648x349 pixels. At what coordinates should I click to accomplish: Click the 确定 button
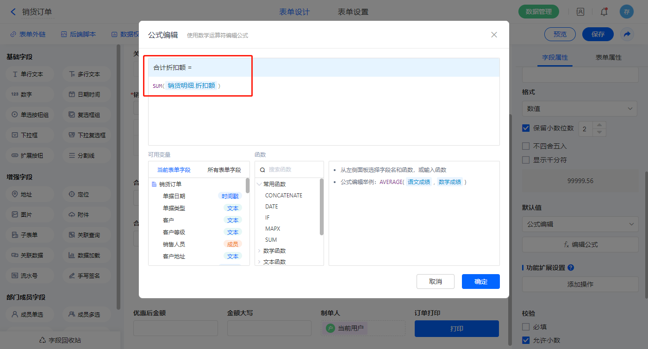(480, 282)
